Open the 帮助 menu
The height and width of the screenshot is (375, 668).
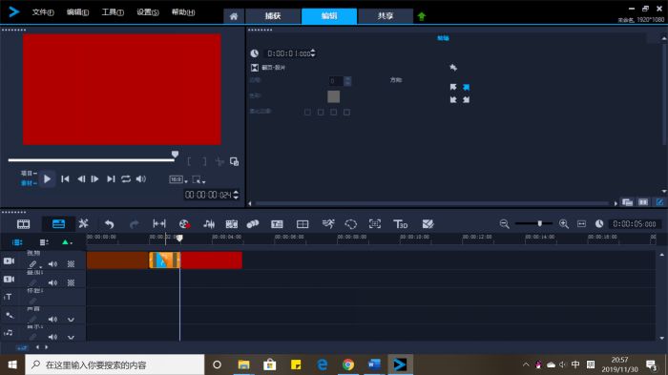click(x=183, y=12)
